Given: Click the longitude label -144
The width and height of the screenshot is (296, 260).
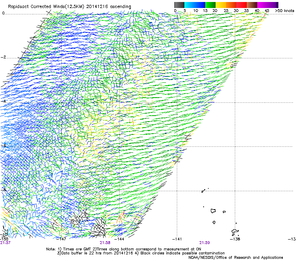Looking at the screenshot, I should pyautogui.click(x=120, y=239).
